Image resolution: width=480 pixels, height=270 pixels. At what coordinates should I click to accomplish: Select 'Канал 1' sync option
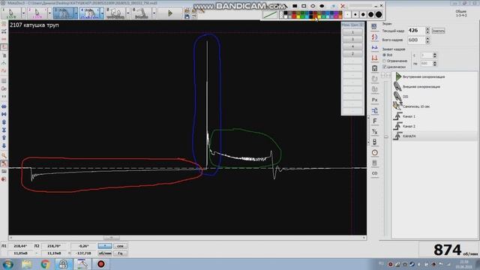pyautogui.click(x=409, y=116)
